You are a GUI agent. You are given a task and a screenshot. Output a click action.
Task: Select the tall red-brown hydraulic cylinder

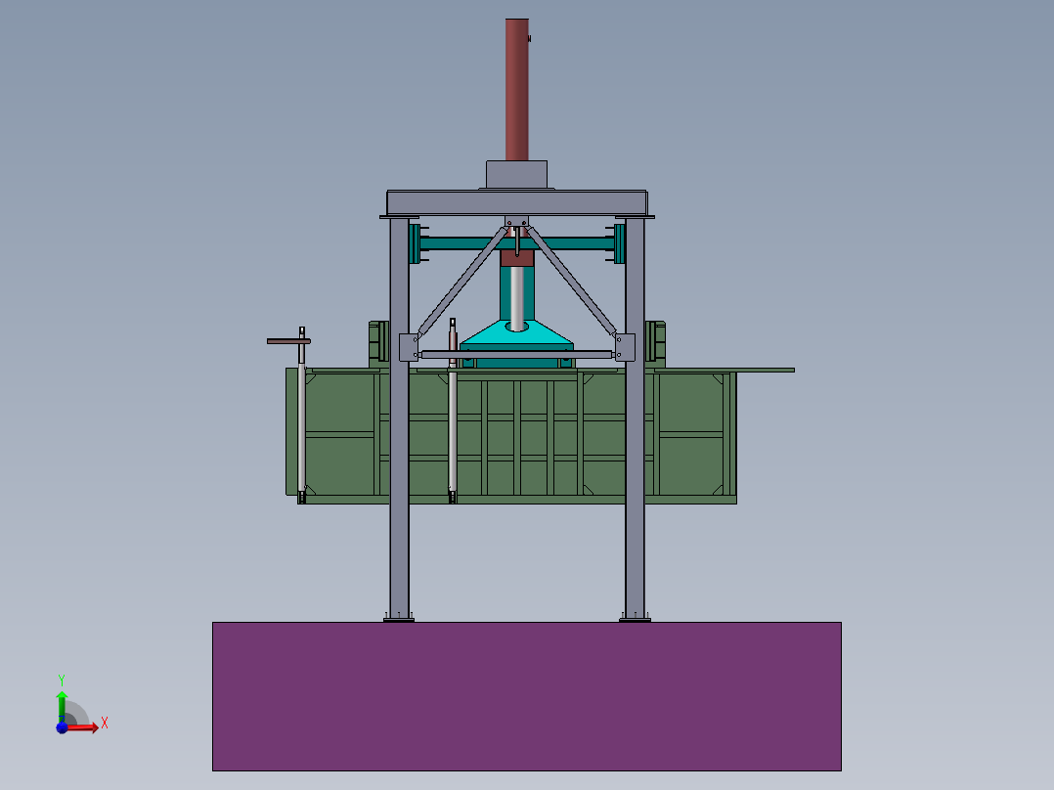click(517, 89)
